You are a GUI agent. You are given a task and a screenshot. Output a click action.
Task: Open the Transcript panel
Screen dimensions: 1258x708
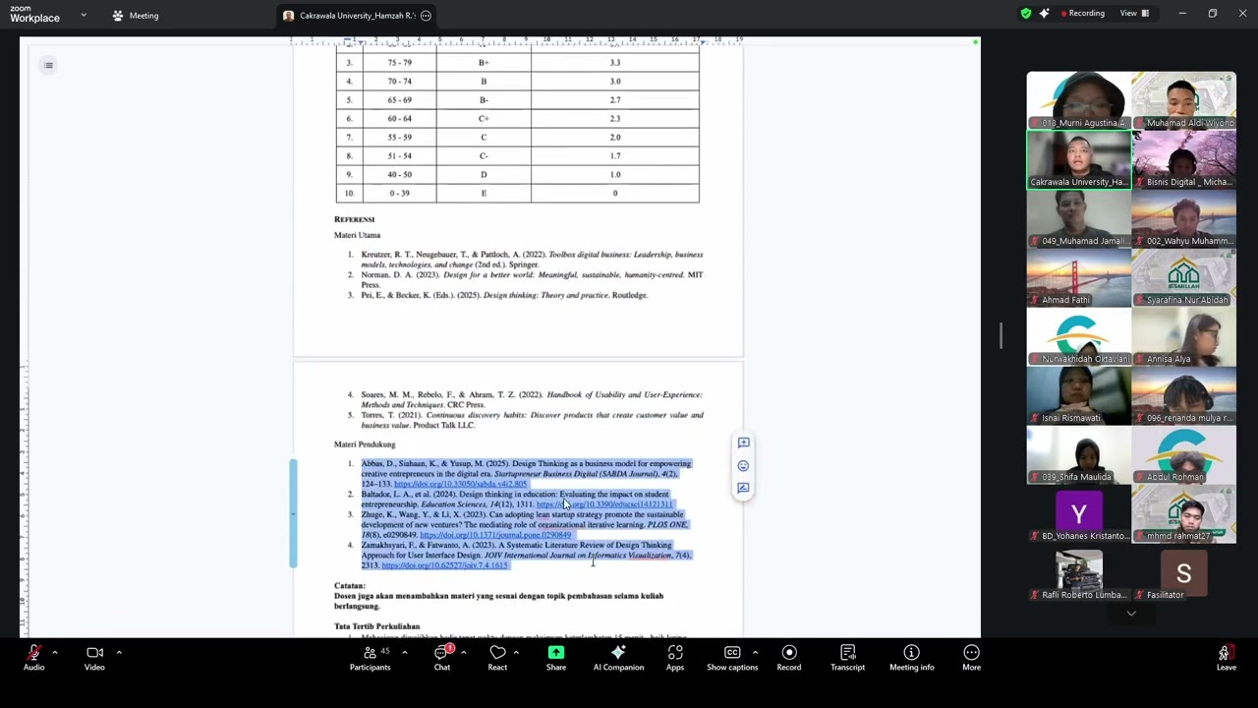click(x=847, y=658)
